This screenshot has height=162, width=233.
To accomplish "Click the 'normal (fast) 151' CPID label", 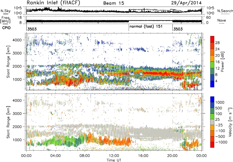I will click(146, 27).
